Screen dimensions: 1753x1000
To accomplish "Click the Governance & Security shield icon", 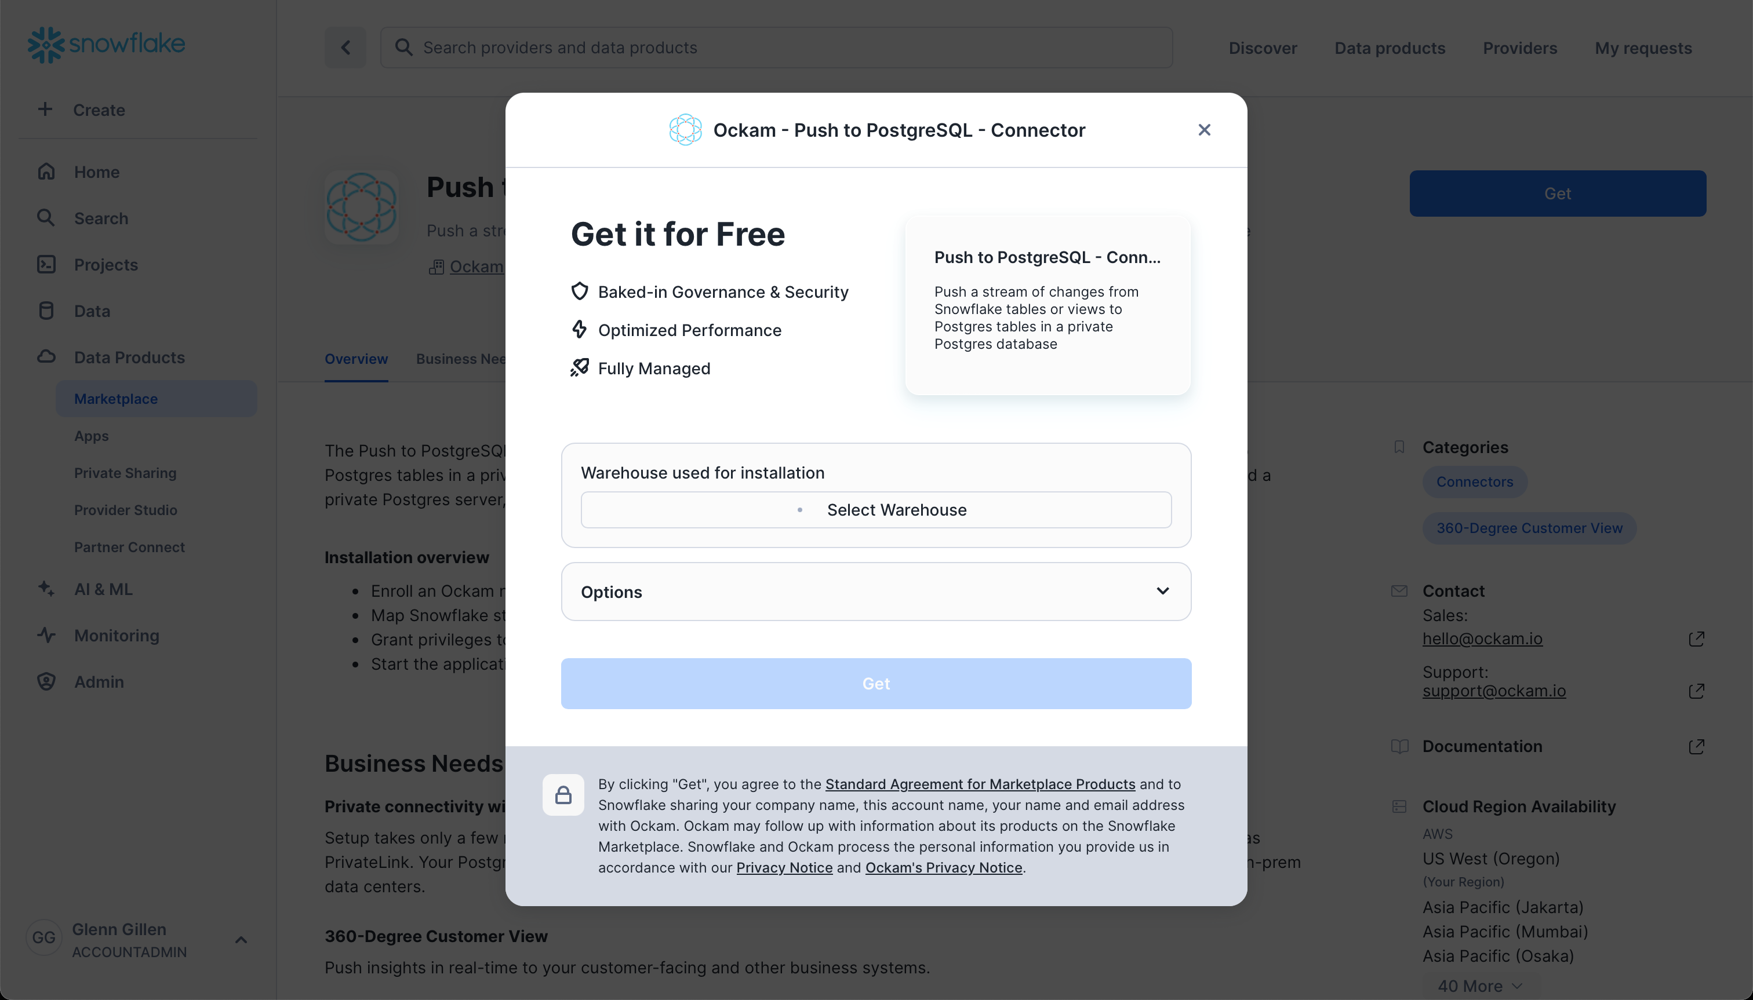I will pos(579,291).
